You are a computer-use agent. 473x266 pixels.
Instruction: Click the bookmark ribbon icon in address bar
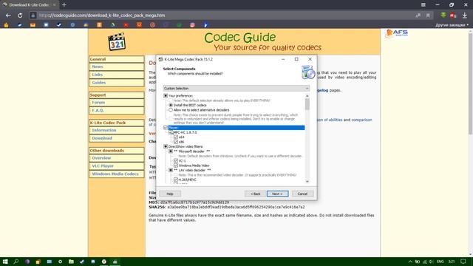428,16
